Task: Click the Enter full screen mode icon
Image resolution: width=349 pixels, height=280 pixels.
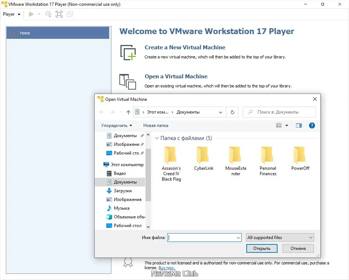Action: 59,14
